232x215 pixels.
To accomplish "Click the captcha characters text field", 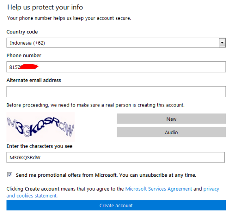I will pyautogui.click(x=115, y=157).
